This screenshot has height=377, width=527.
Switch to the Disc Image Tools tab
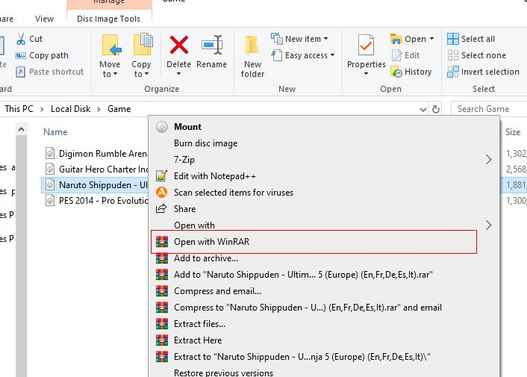(x=108, y=19)
